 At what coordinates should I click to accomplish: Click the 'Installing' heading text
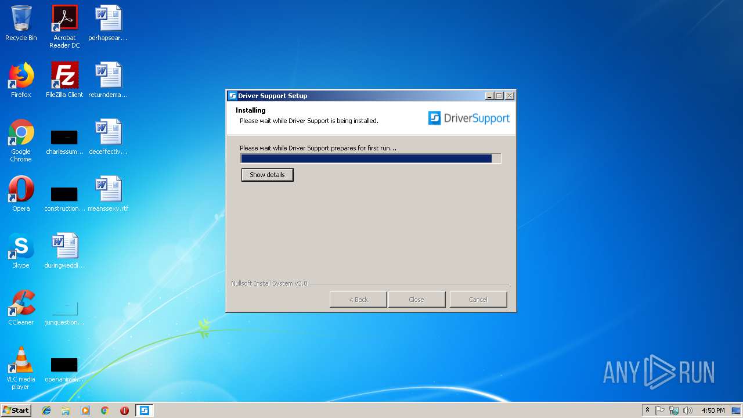250,110
